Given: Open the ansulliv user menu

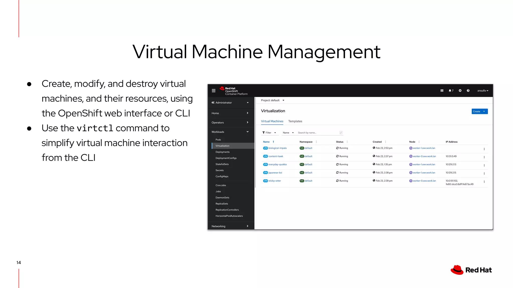Looking at the screenshot, I should 483,91.
